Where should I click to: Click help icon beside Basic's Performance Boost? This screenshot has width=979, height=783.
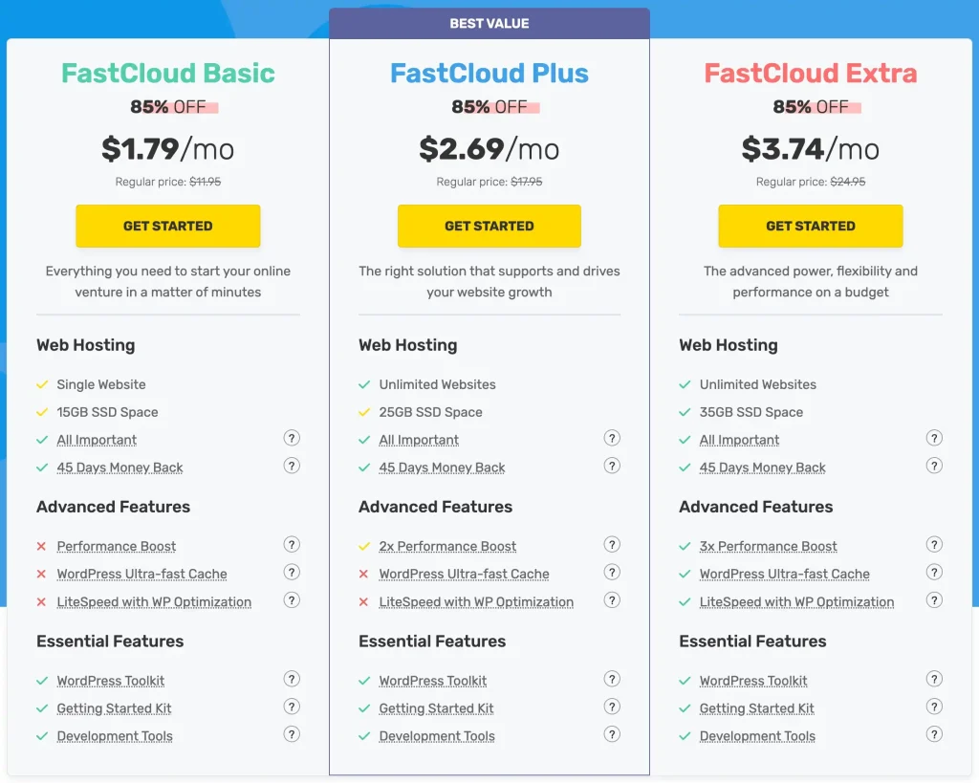coord(292,545)
